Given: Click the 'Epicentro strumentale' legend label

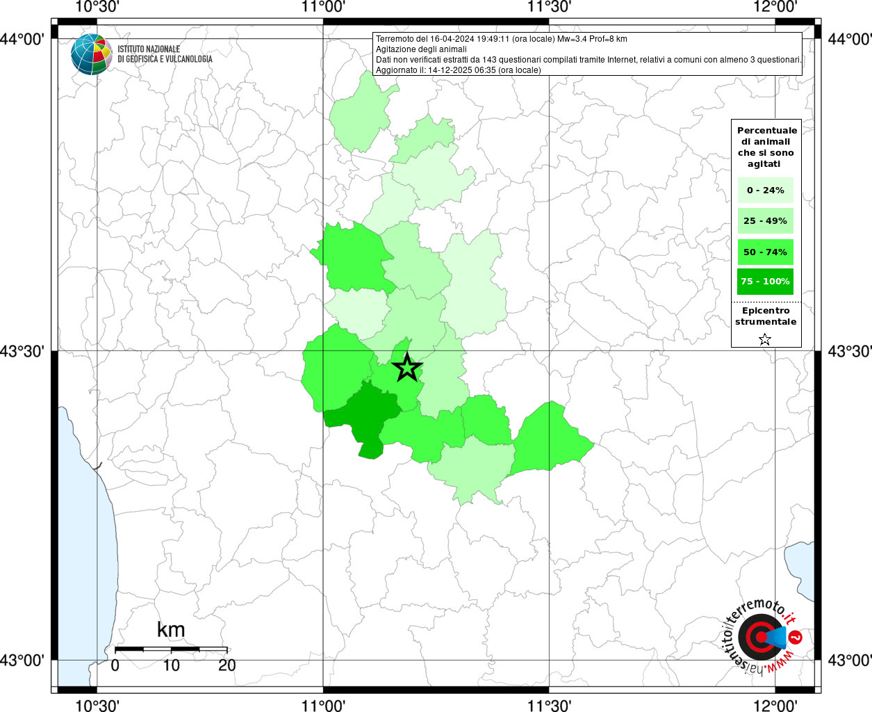Looking at the screenshot, I should coord(766,316).
